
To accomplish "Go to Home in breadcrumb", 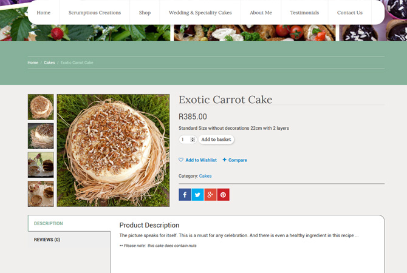I will pos(33,62).
